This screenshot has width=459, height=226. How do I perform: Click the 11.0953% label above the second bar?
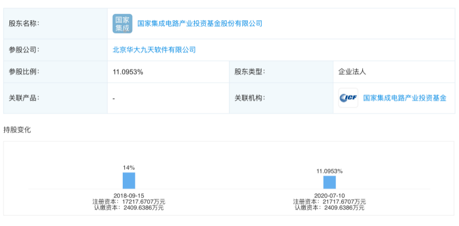tap(330, 171)
